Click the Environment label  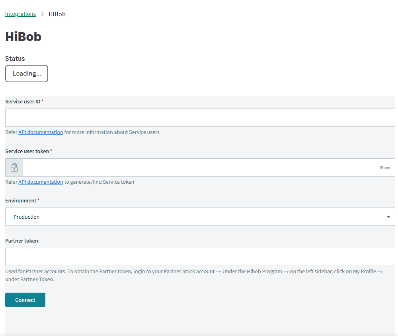click(x=21, y=200)
